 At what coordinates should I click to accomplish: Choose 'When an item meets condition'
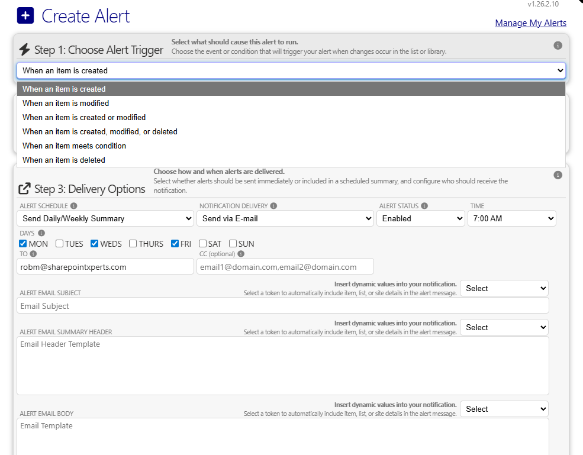[74, 146]
